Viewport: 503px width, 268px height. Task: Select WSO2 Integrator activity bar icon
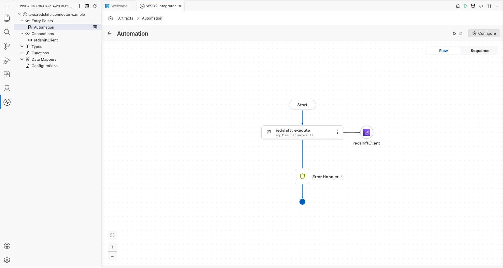7,102
